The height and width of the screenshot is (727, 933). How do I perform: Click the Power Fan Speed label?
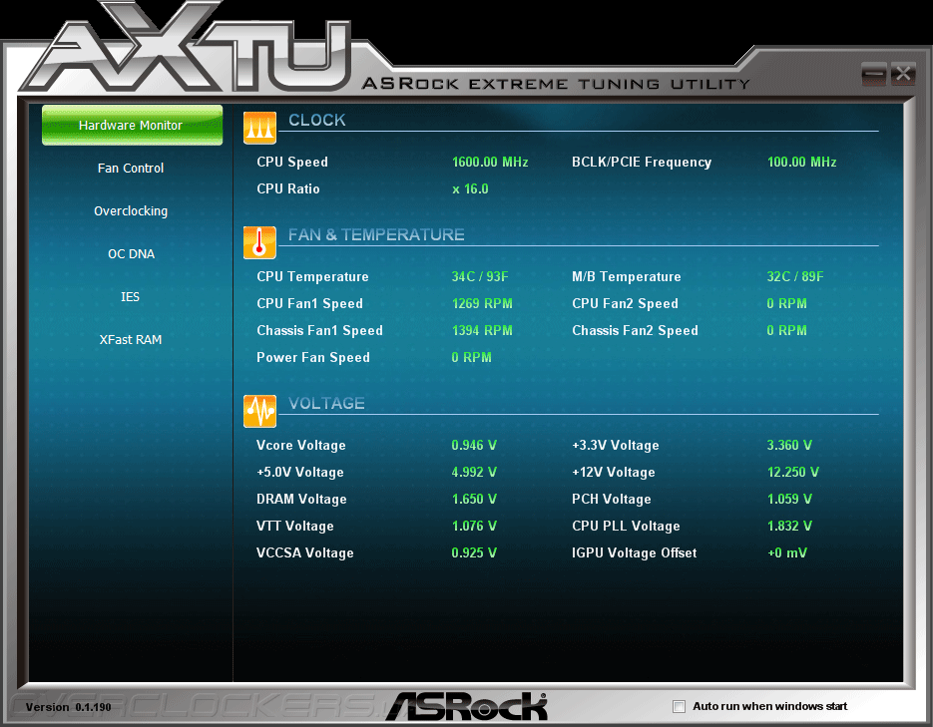point(313,357)
